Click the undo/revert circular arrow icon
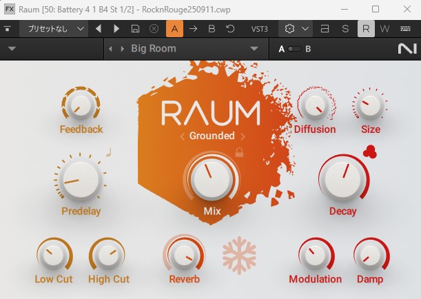The image size is (421, 299). (230, 28)
